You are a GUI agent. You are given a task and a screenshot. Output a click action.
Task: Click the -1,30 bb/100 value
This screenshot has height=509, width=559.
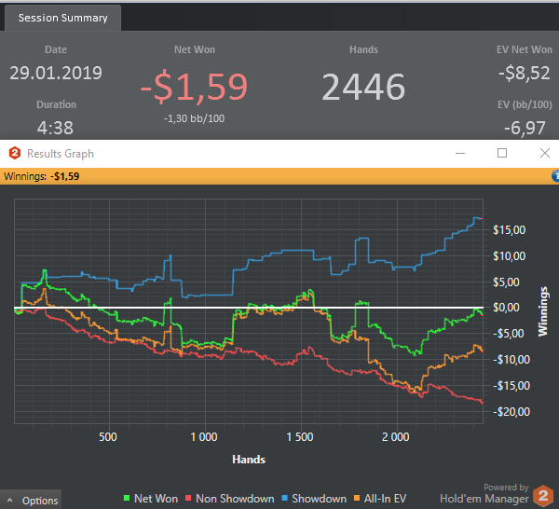(195, 118)
